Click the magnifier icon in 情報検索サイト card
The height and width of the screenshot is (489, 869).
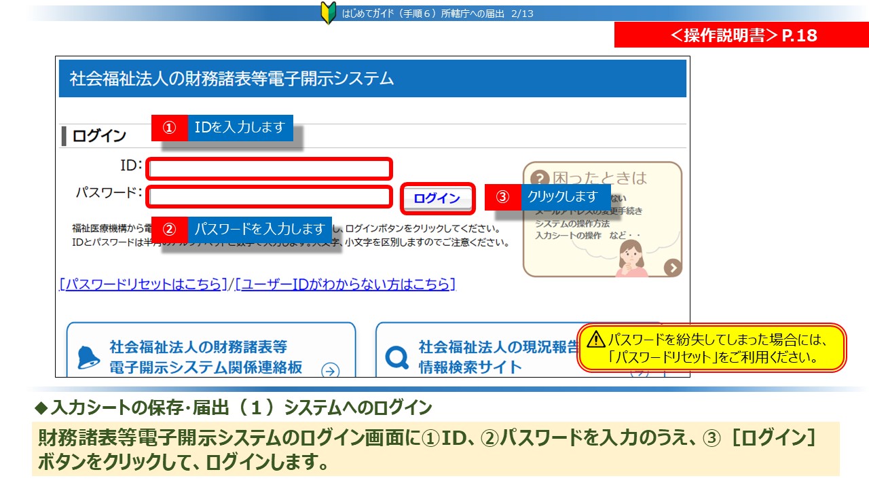396,357
